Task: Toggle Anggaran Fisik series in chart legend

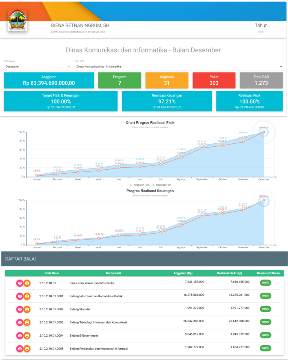Action: (x=139, y=185)
